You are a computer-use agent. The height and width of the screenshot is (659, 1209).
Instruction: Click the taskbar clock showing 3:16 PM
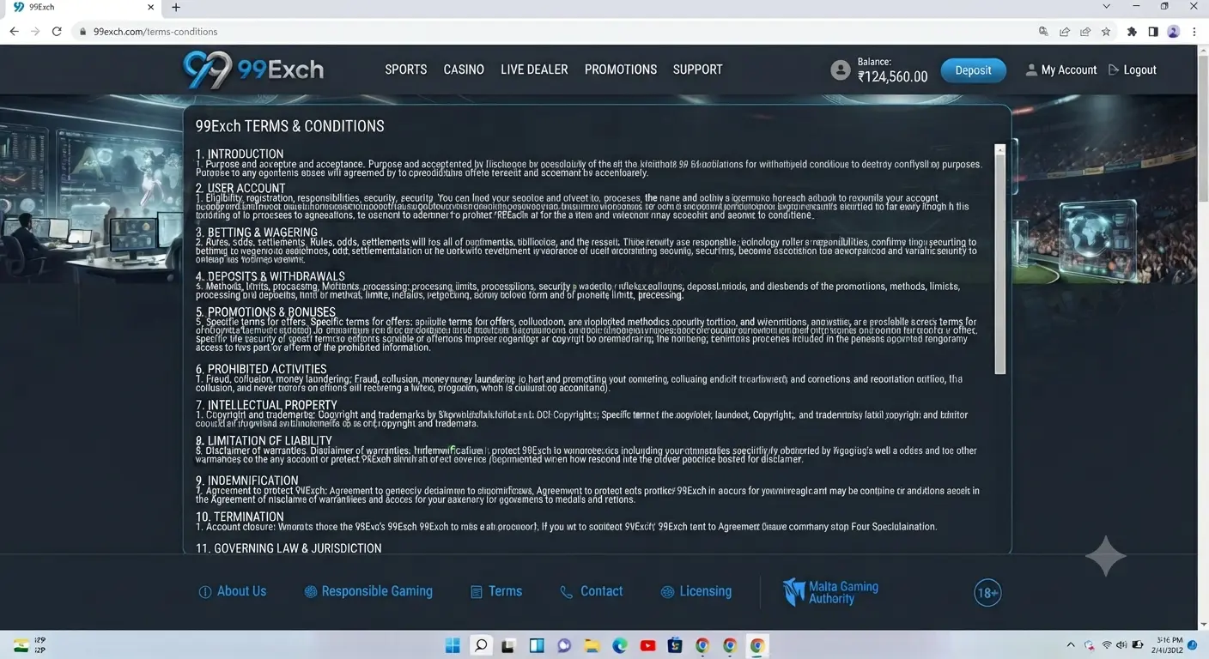tap(1170, 645)
